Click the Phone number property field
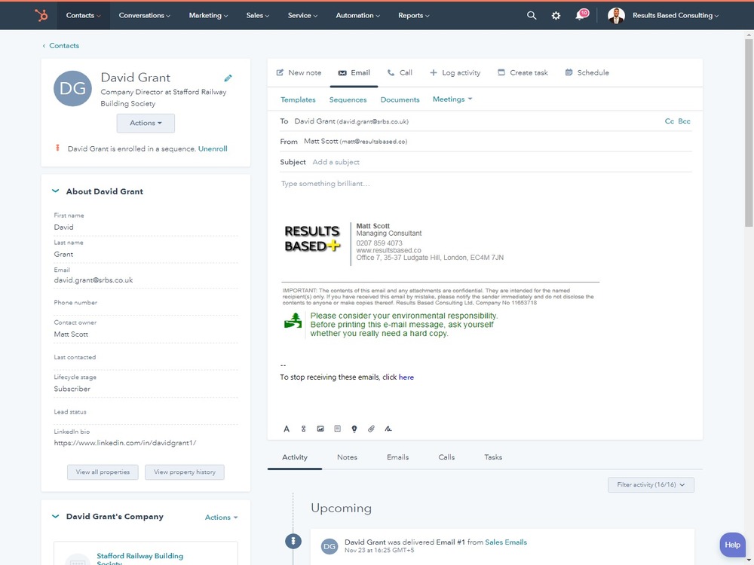This screenshot has height=565, width=754. click(146, 306)
